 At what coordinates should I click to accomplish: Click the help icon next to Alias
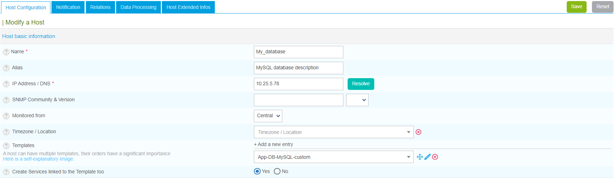pyautogui.click(x=6, y=68)
